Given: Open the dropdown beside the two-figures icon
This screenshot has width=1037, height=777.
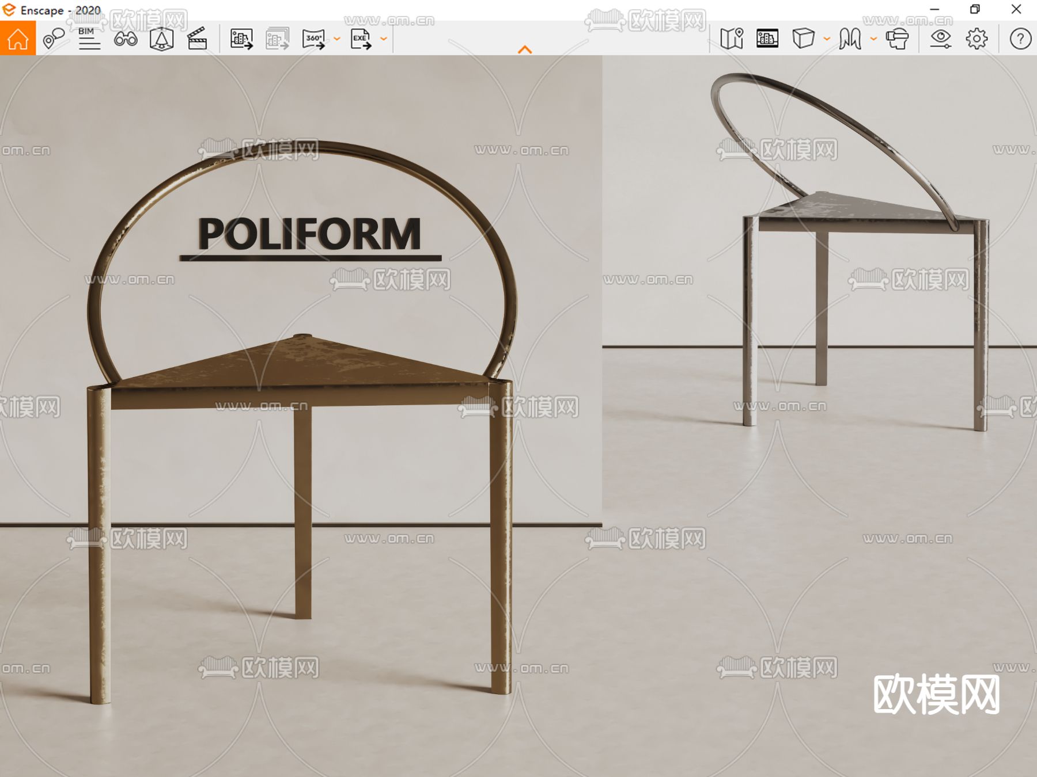Looking at the screenshot, I should pyautogui.click(x=873, y=39).
